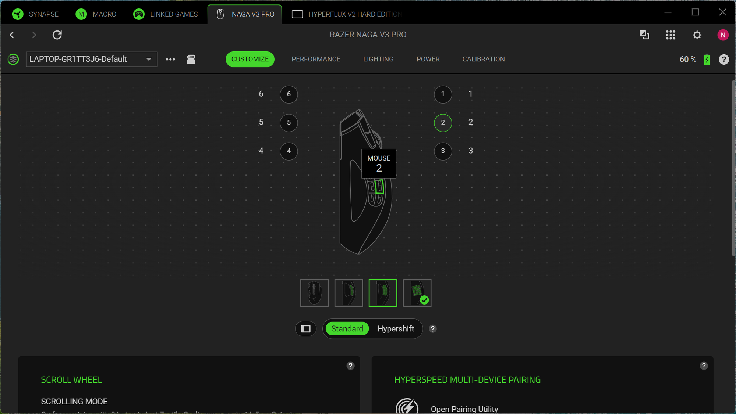This screenshot has height=414, width=736.
Task: Open Pairing Utility link
Action: [x=464, y=409]
